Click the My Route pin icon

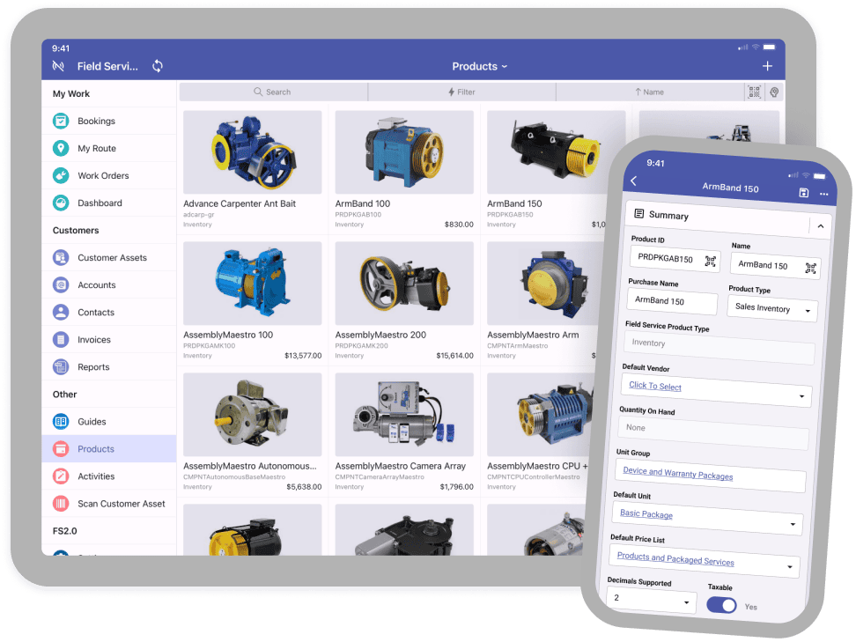tap(61, 148)
